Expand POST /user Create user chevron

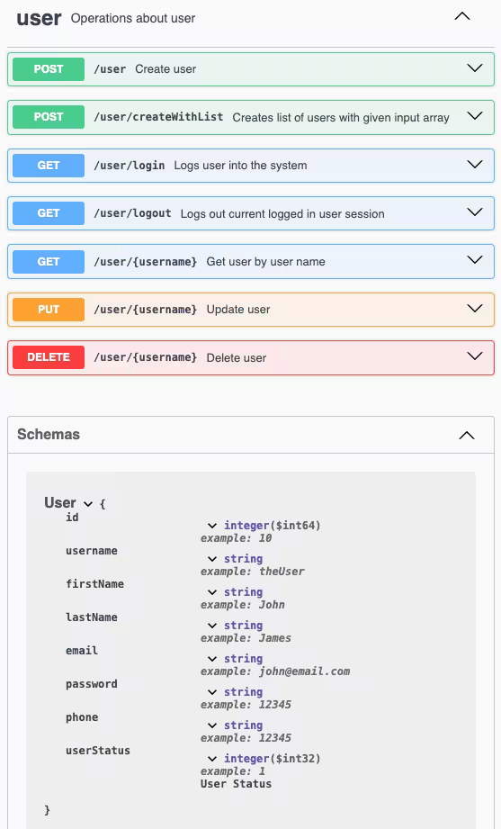(x=475, y=68)
